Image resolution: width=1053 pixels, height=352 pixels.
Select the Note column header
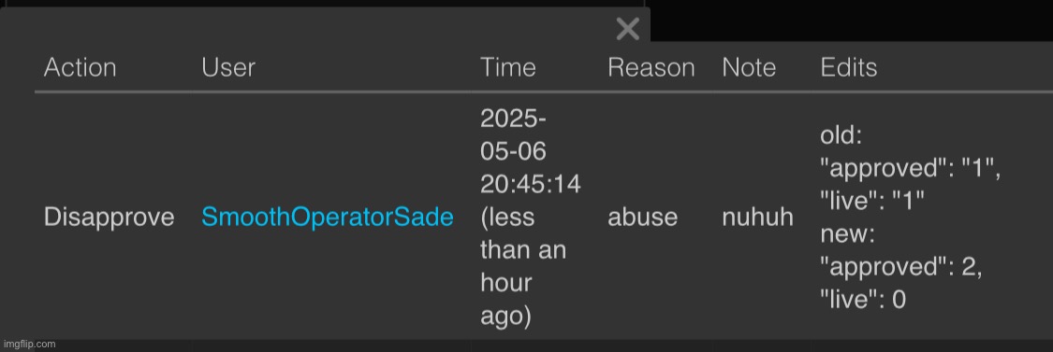coord(749,68)
